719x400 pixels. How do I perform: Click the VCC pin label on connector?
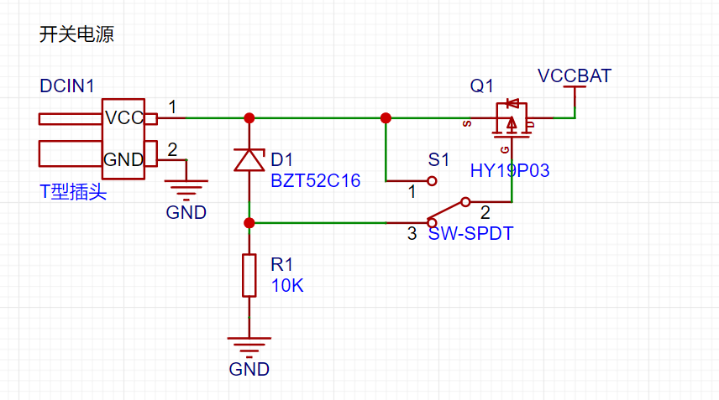[x=124, y=118]
